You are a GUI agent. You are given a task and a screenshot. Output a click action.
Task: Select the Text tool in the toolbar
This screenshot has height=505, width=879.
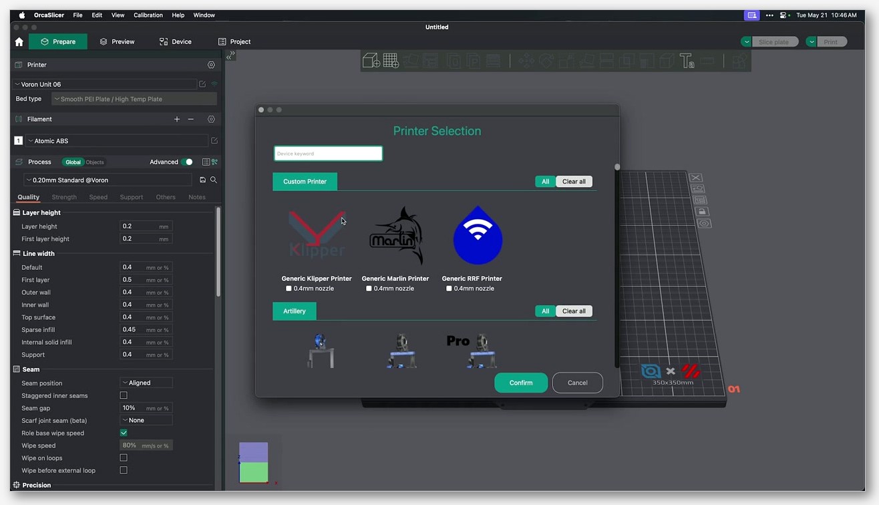(x=687, y=61)
